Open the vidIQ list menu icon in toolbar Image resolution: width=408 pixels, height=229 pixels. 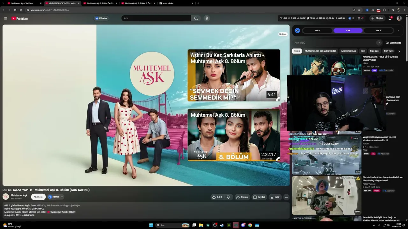tap(353, 18)
